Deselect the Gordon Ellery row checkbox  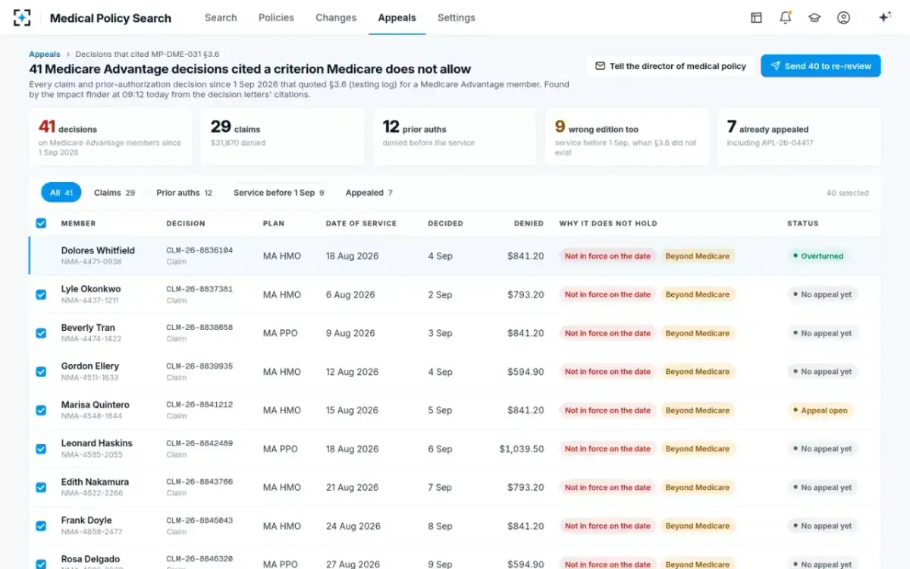tap(41, 372)
